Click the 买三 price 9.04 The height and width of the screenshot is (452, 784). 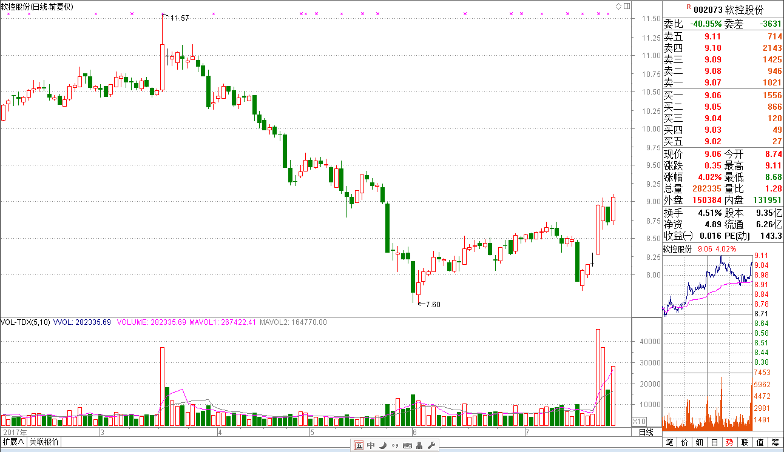coord(712,118)
